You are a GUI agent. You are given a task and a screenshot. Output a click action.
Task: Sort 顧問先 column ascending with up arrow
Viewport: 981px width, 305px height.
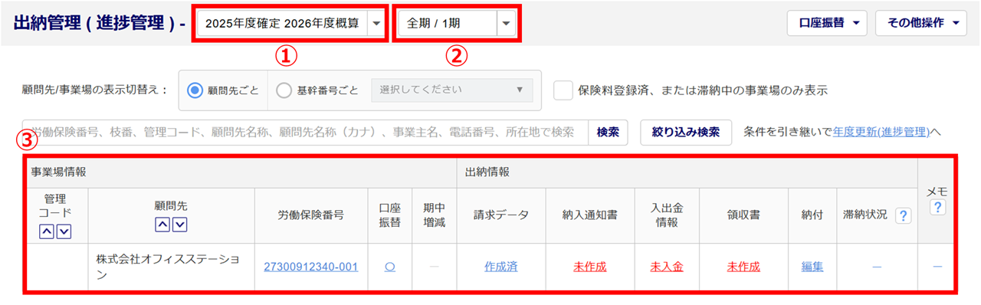click(x=162, y=225)
